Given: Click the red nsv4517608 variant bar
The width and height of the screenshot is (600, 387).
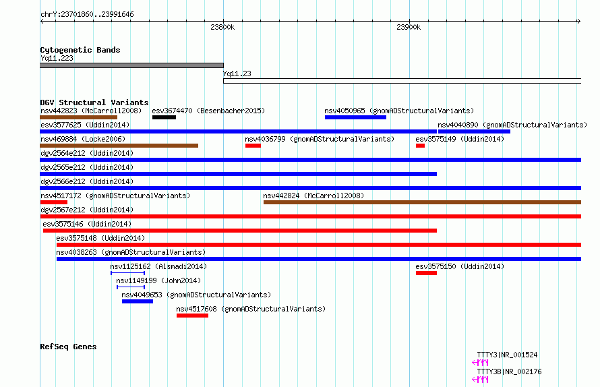Looking at the screenshot, I should (193, 316).
